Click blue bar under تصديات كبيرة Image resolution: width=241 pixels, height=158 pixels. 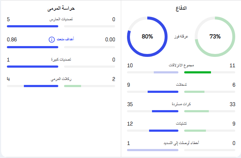(33, 67)
